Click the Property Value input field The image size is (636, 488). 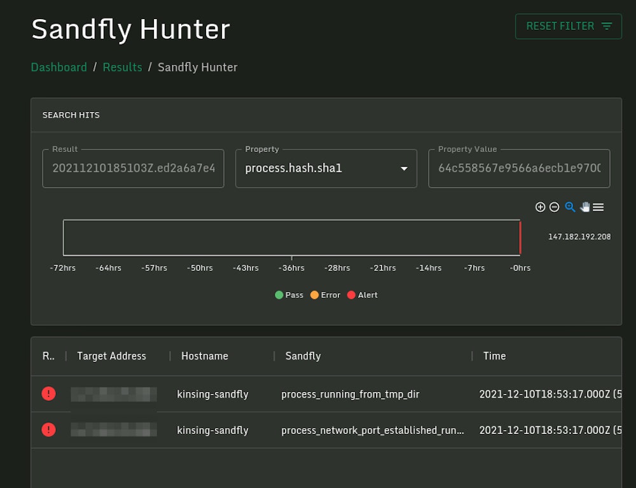[x=519, y=168]
